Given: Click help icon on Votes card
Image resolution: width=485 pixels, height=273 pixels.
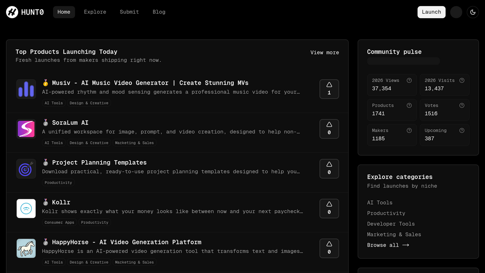Looking at the screenshot, I should (461, 106).
